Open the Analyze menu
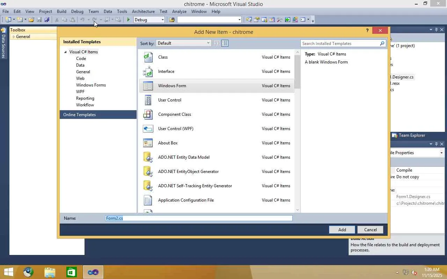The width and height of the screenshot is (447, 279). 179,12
